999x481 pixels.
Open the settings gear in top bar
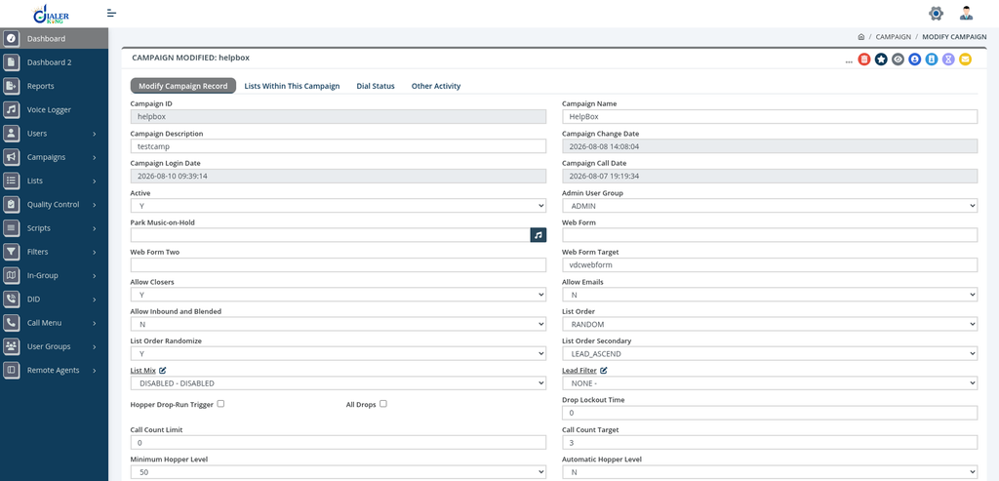pos(936,14)
